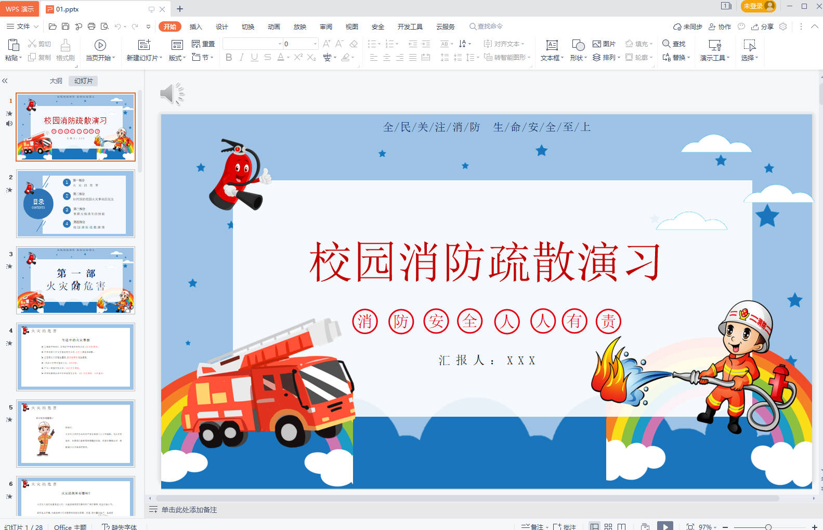The width and height of the screenshot is (823, 530).
Task: Click the 重置 reset button
Action: pos(203,44)
